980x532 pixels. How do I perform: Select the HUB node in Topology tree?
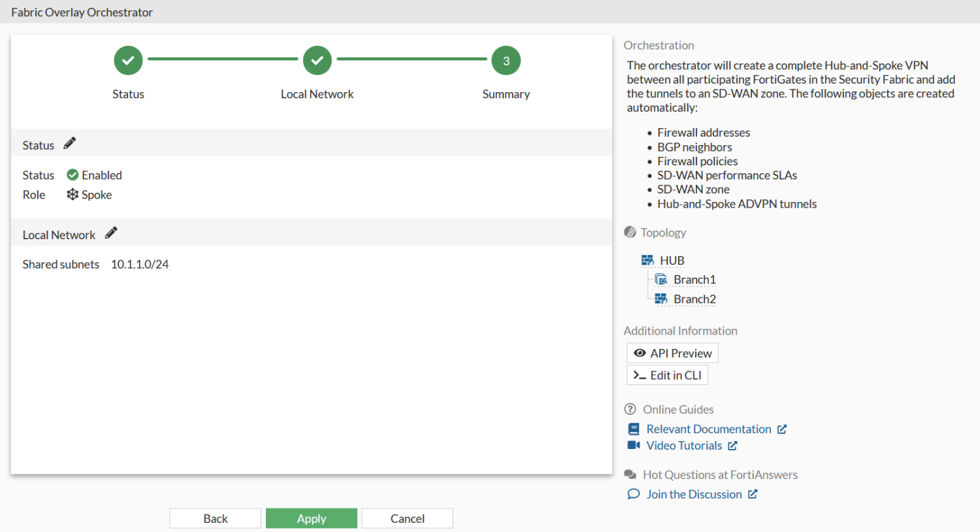672,261
